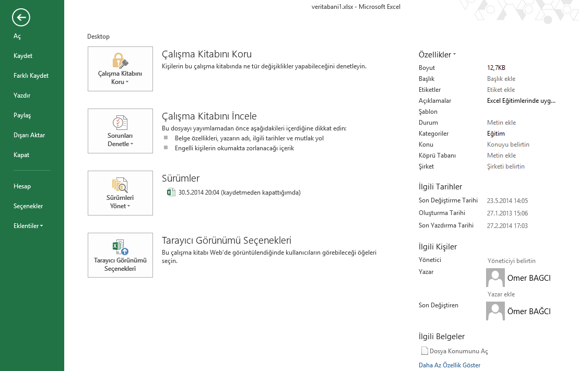This screenshot has height=371, width=579.
Task: Click the avatar next to Son Değiştiren
Action: point(495,311)
